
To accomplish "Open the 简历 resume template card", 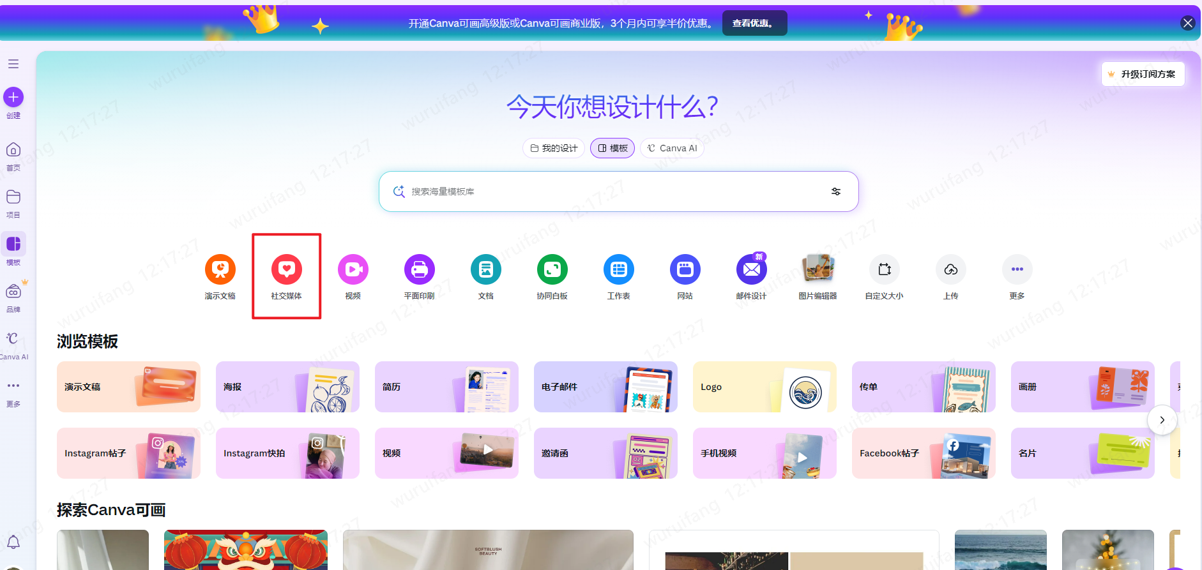I will pos(446,387).
